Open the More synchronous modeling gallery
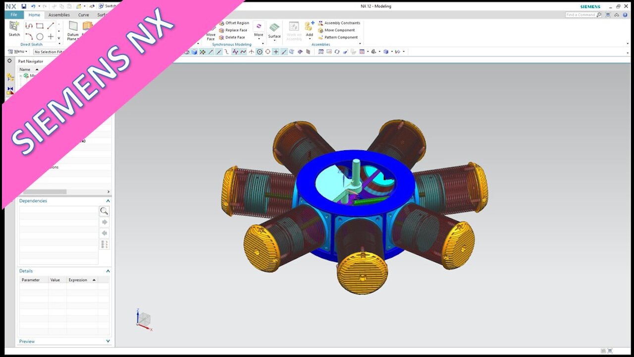 tap(259, 31)
